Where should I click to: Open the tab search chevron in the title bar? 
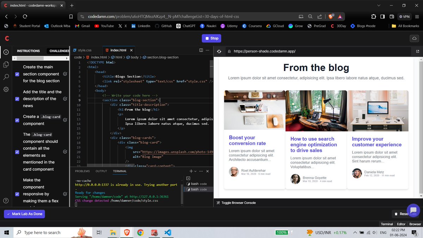[379, 5]
